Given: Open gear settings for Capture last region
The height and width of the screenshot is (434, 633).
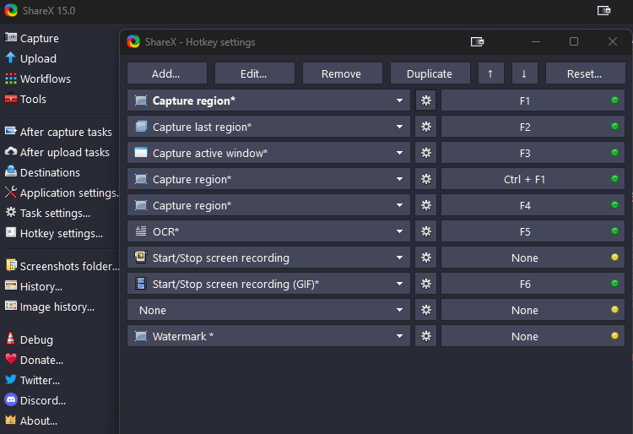Looking at the screenshot, I should point(426,127).
